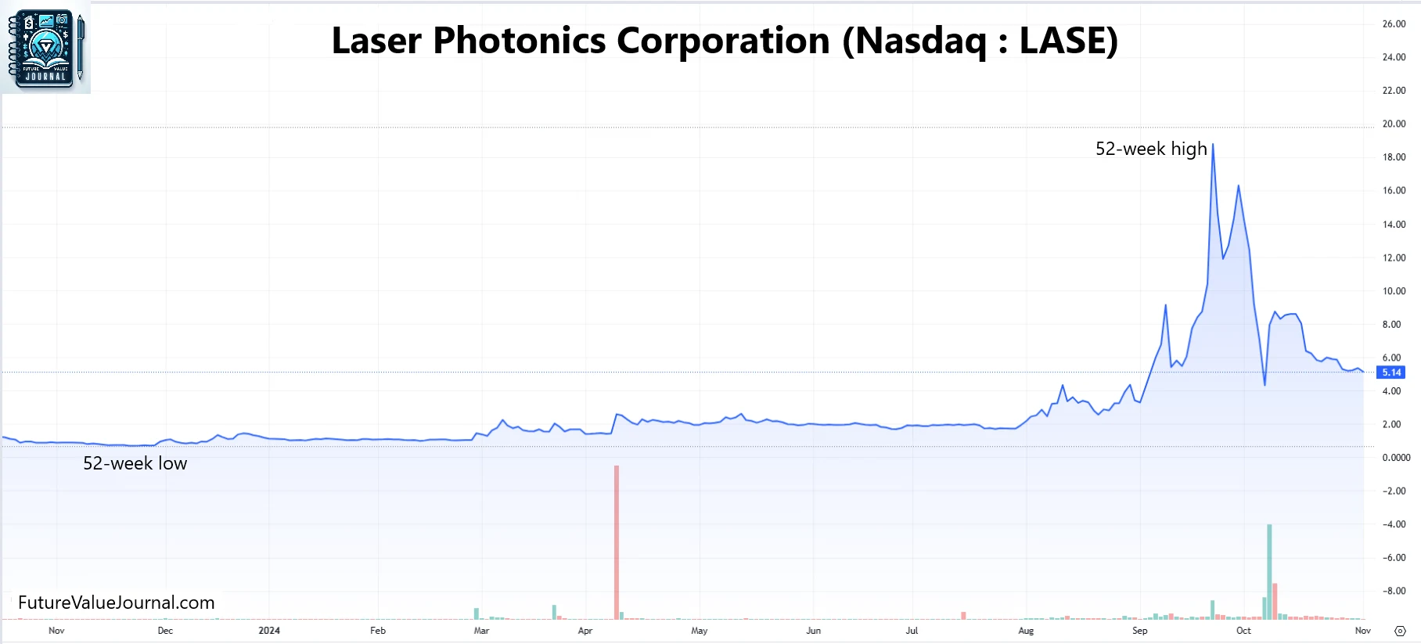Click the 10.00 price scale label

[x=1394, y=291]
